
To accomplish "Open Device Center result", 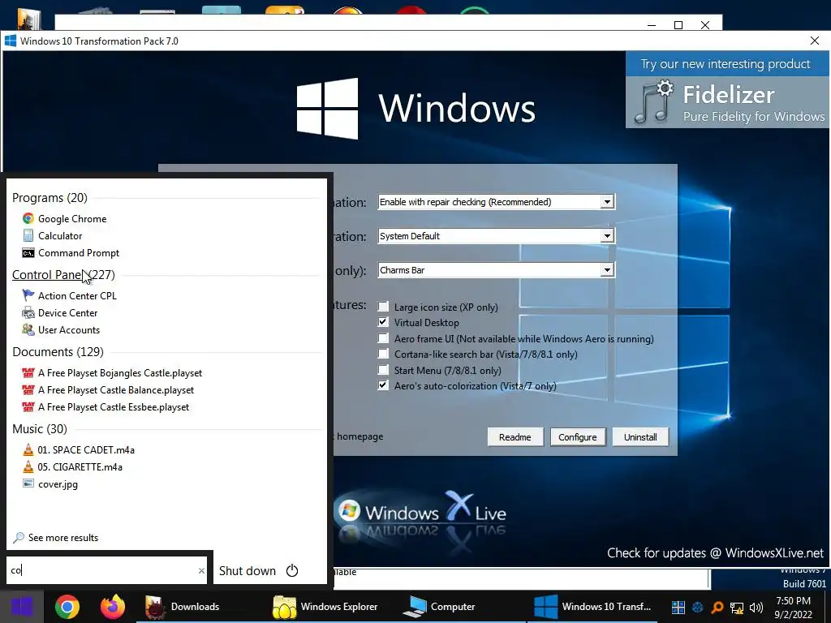I will tap(59, 312).
